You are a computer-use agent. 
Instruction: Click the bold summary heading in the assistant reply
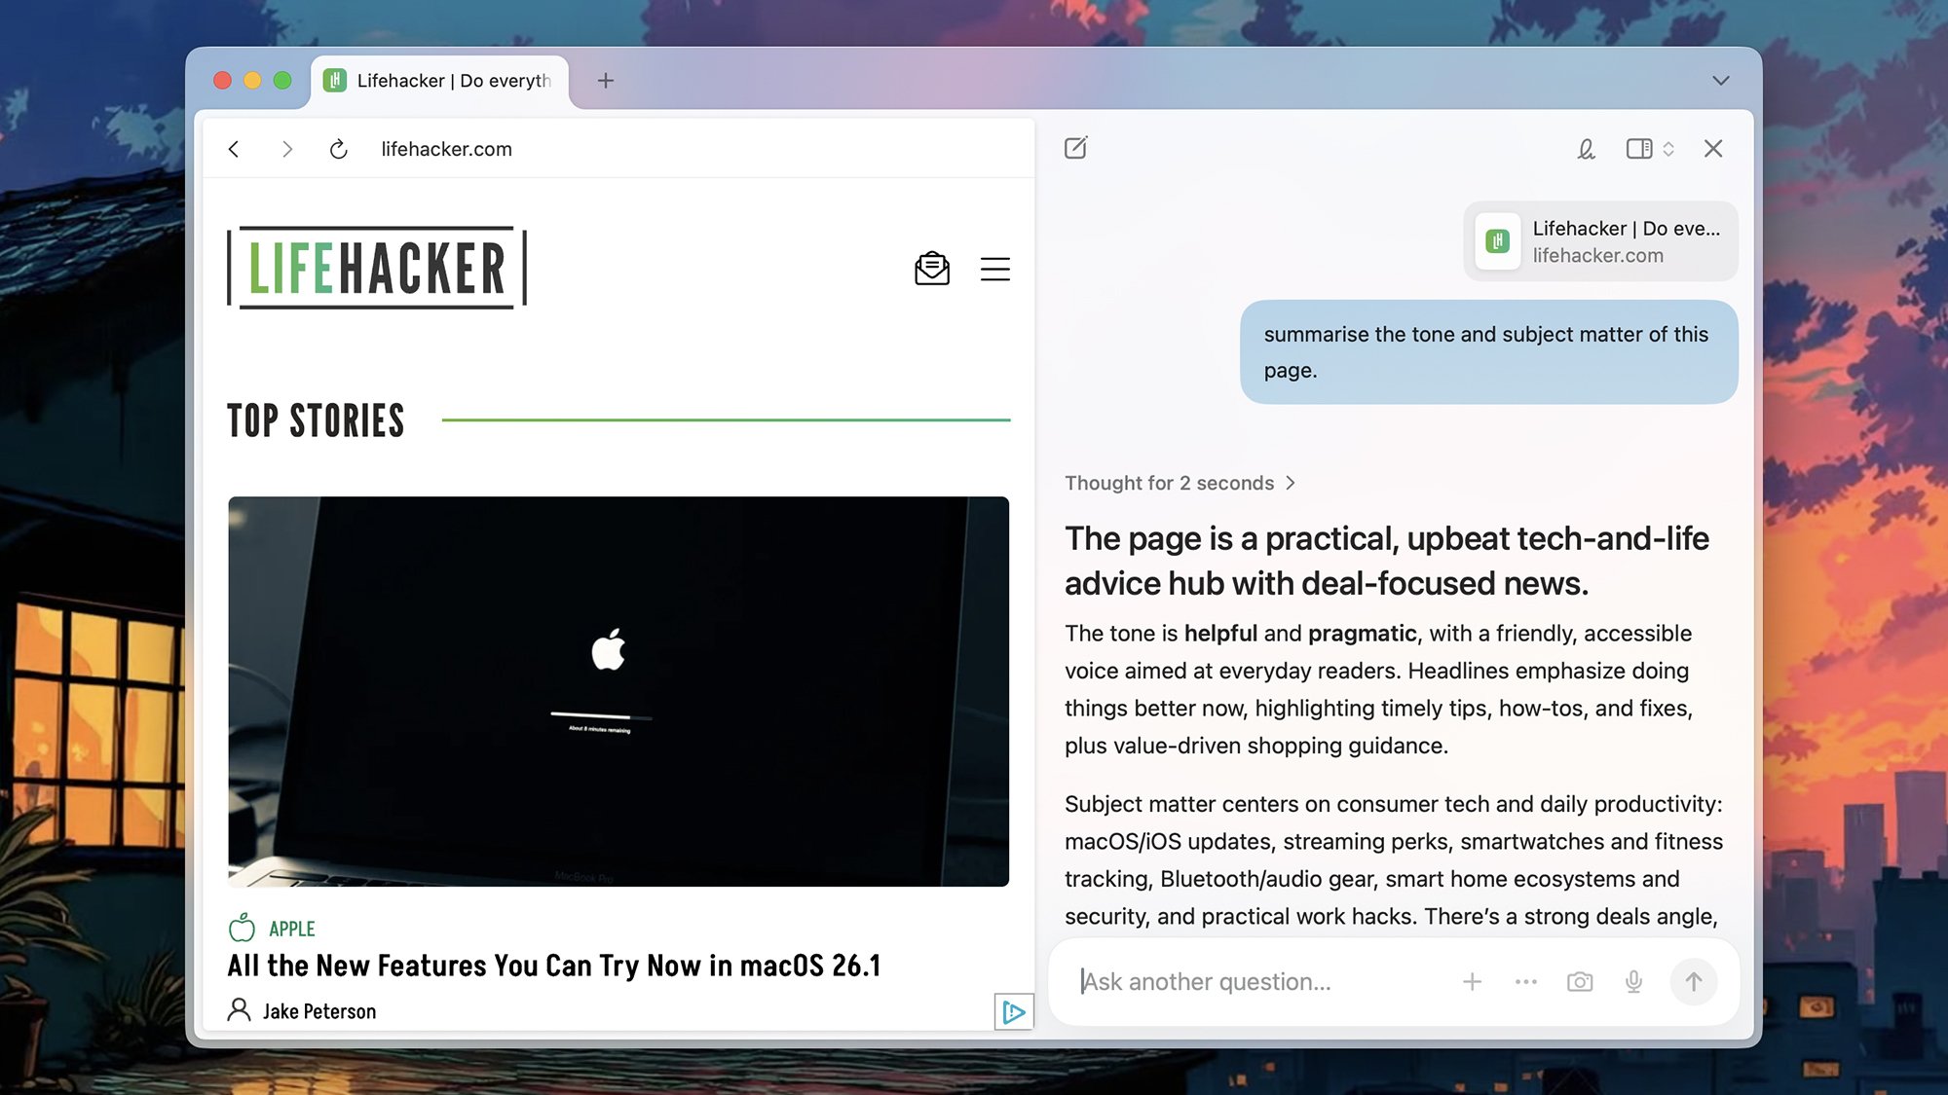click(1387, 561)
